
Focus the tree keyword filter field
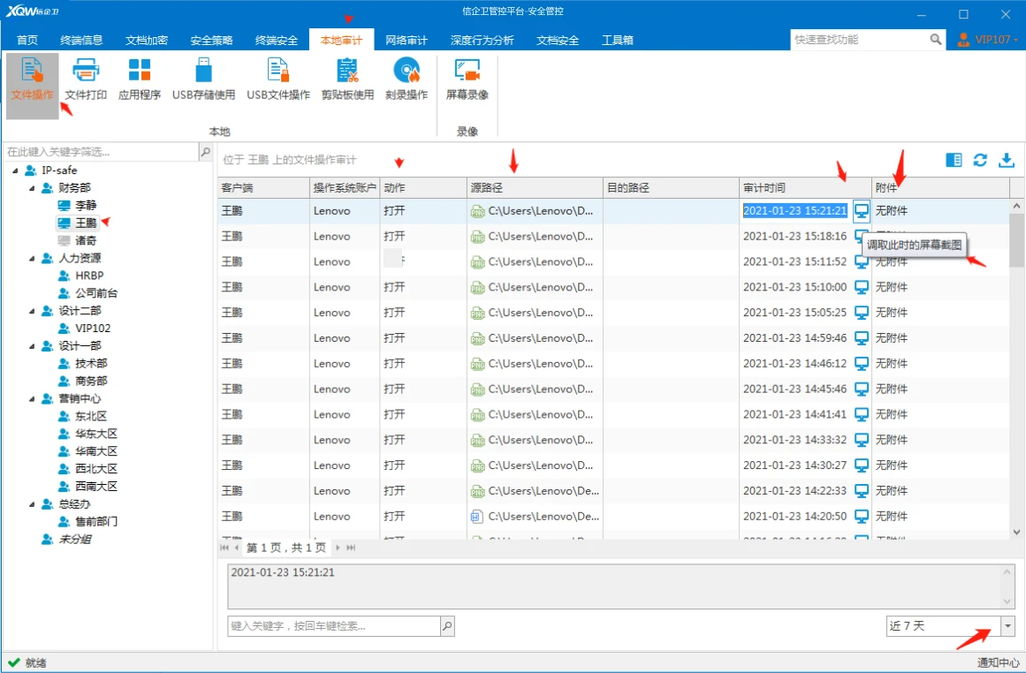tap(102, 152)
